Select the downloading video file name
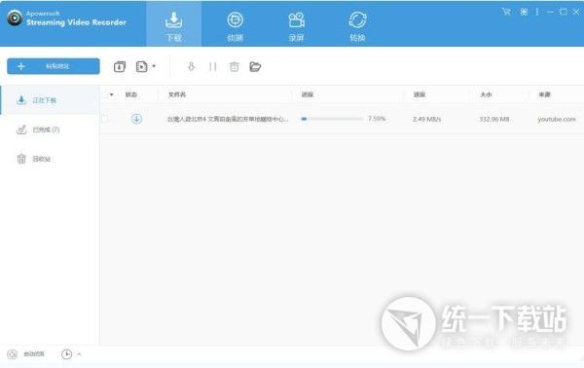Screen dimensions: 584x368 coord(228,119)
